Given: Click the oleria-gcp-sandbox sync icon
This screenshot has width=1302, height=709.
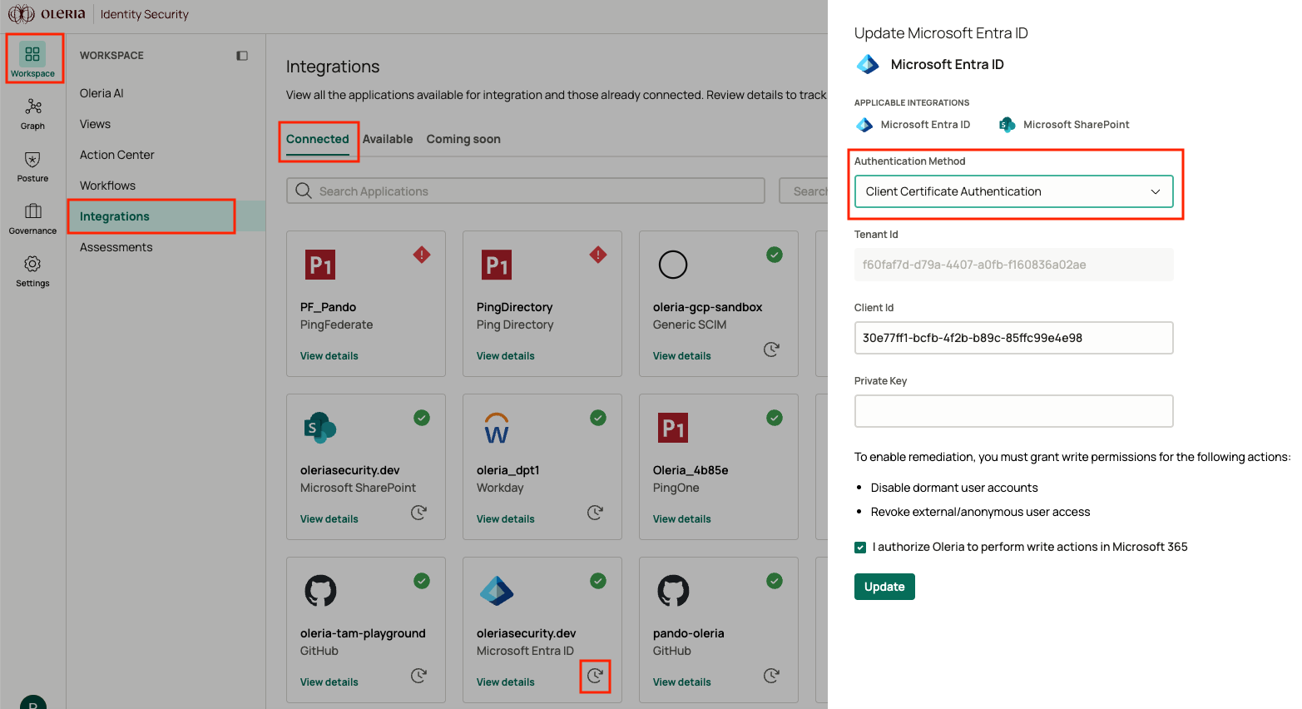Looking at the screenshot, I should click(x=771, y=350).
